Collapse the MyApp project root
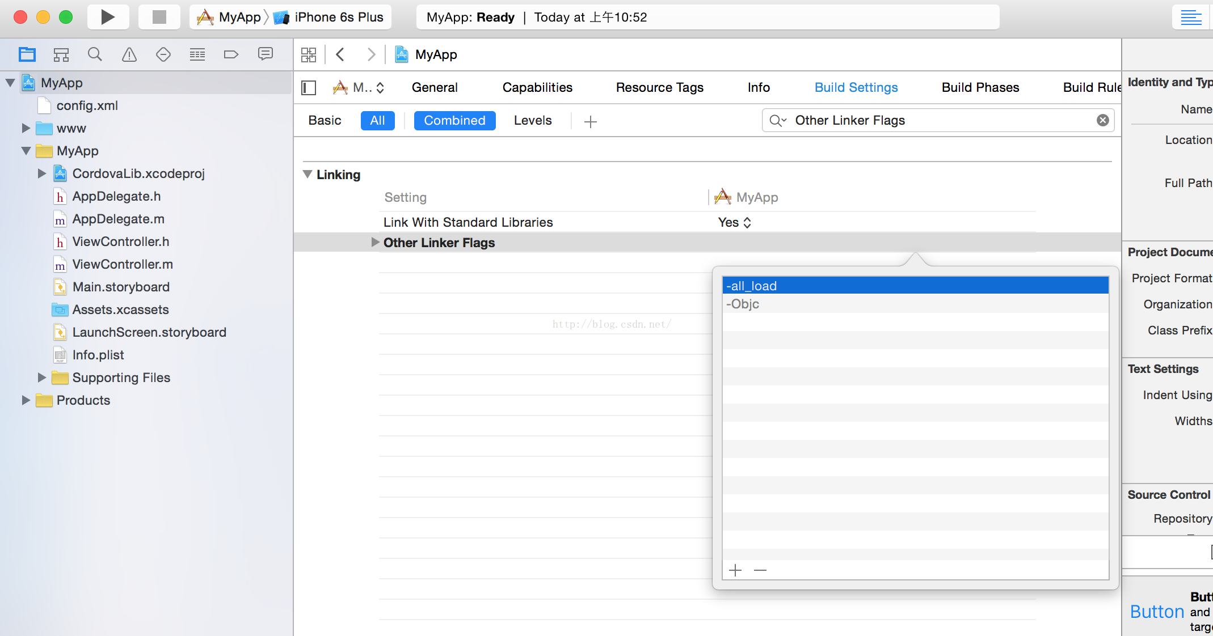 10,83
